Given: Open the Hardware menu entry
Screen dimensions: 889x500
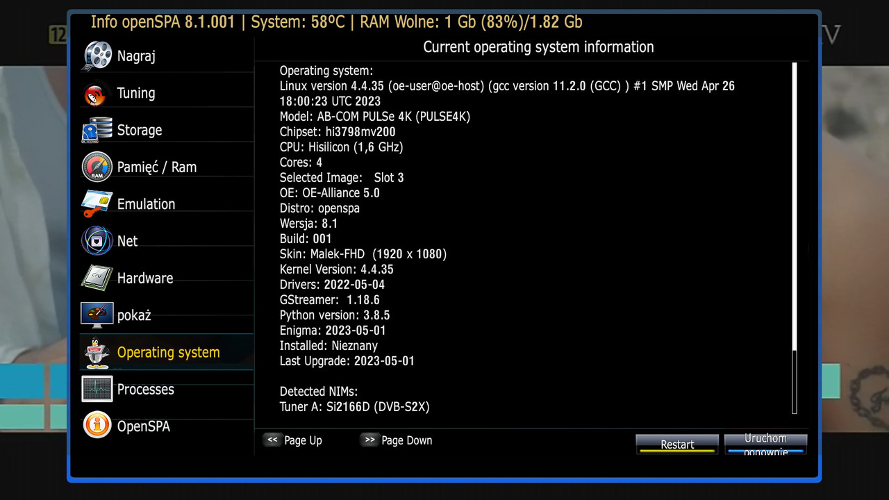Looking at the screenshot, I should (x=167, y=278).
